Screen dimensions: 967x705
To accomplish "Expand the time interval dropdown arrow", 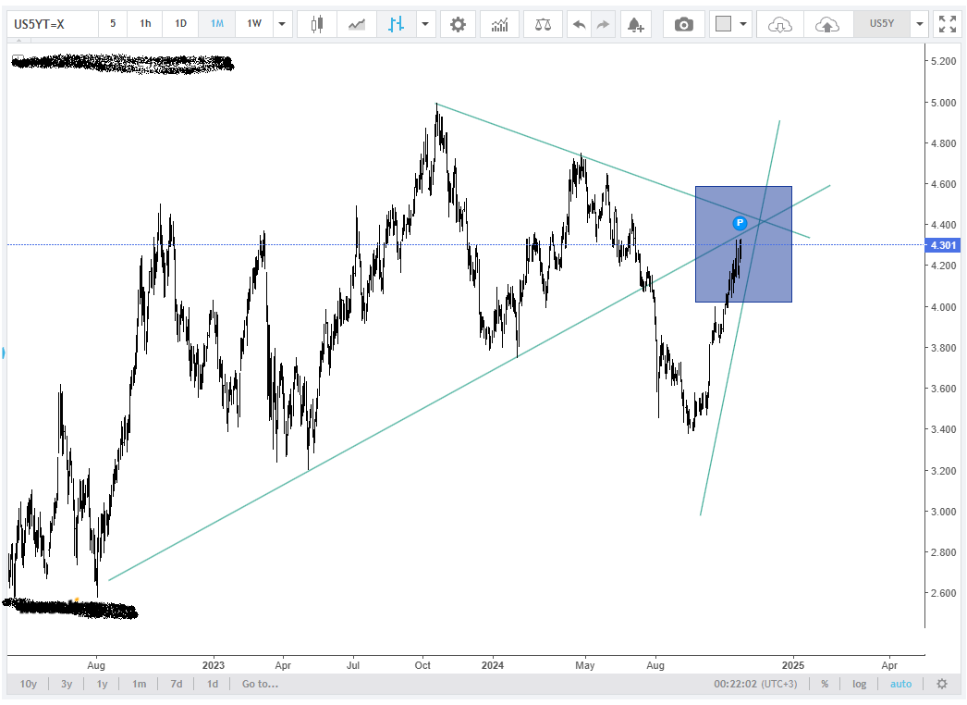I will pos(283,24).
